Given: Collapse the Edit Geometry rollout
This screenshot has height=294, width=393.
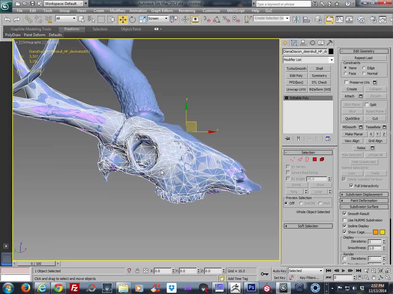Looking at the screenshot, I should tap(364, 51).
